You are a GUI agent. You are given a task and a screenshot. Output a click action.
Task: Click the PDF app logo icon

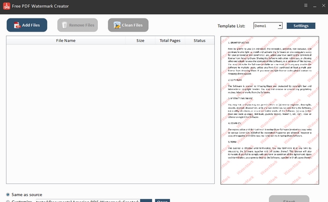click(7, 6)
